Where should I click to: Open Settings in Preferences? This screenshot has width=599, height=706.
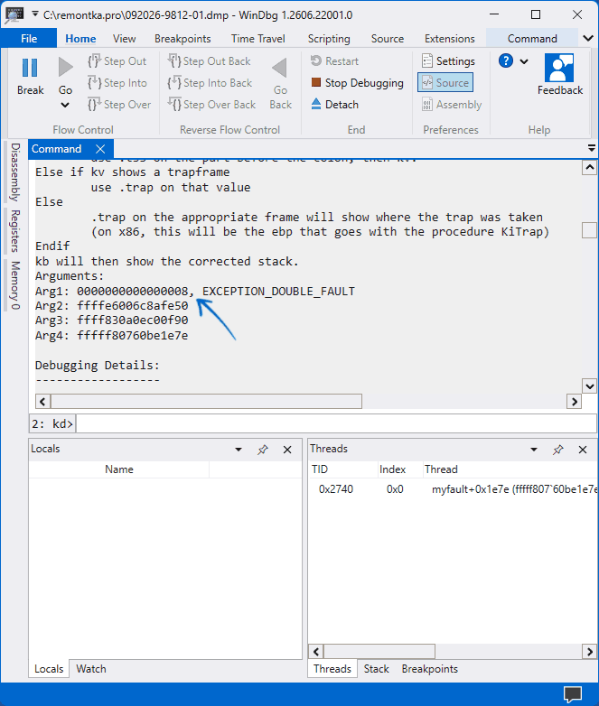point(448,61)
